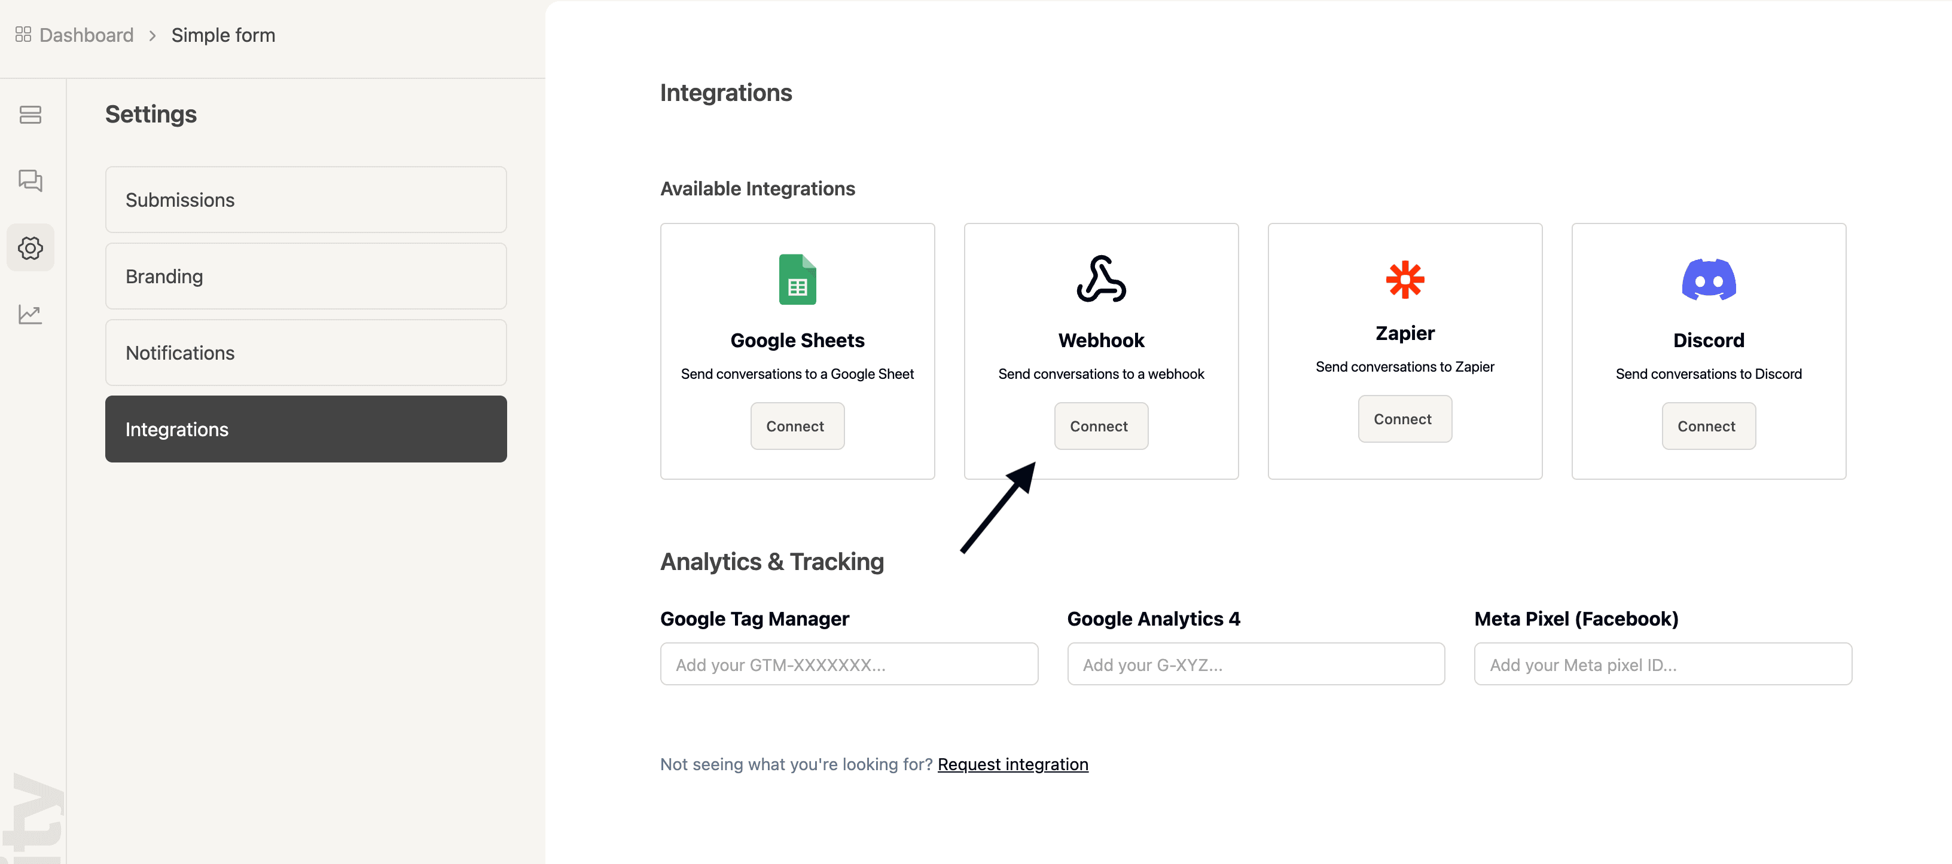Screen dimensions: 1952x864
Task: Open the Request integration link
Action: (1012, 764)
